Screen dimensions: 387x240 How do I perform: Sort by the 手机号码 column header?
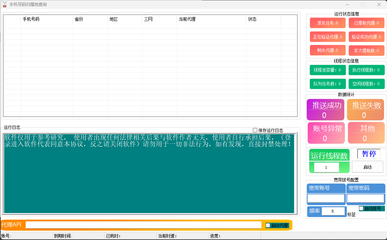pyautogui.click(x=47, y=19)
